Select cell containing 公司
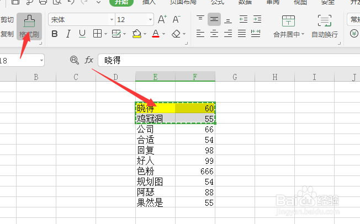The width and height of the screenshot is (360, 224). coord(156,129)
